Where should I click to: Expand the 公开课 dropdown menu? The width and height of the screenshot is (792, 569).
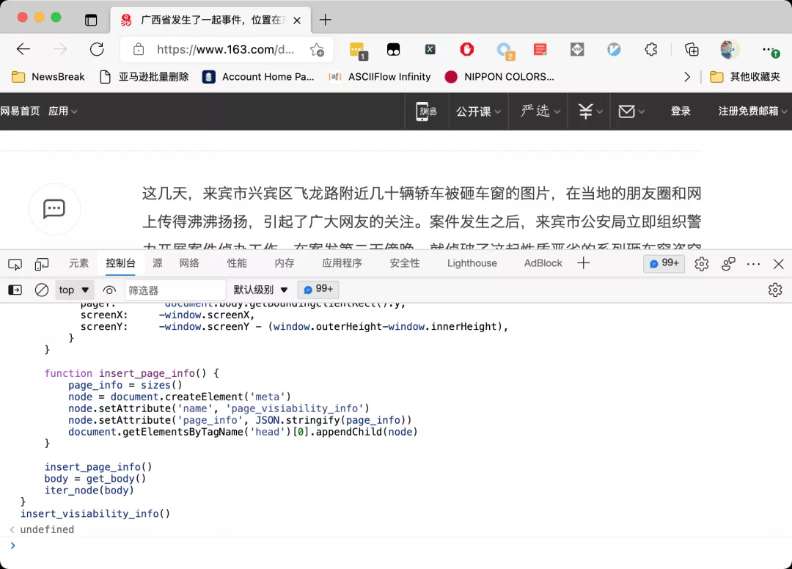[x=478, y=111]
